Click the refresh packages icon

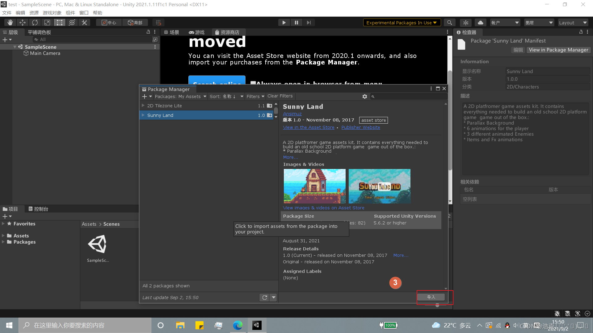point(264,297)
